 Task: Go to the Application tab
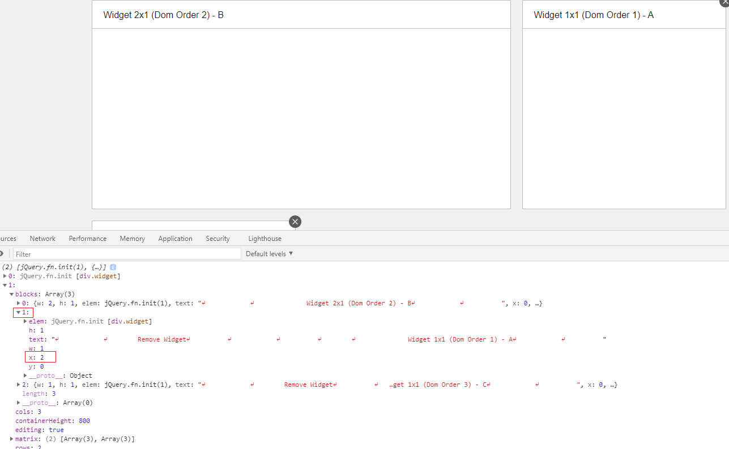pos(176,239)
